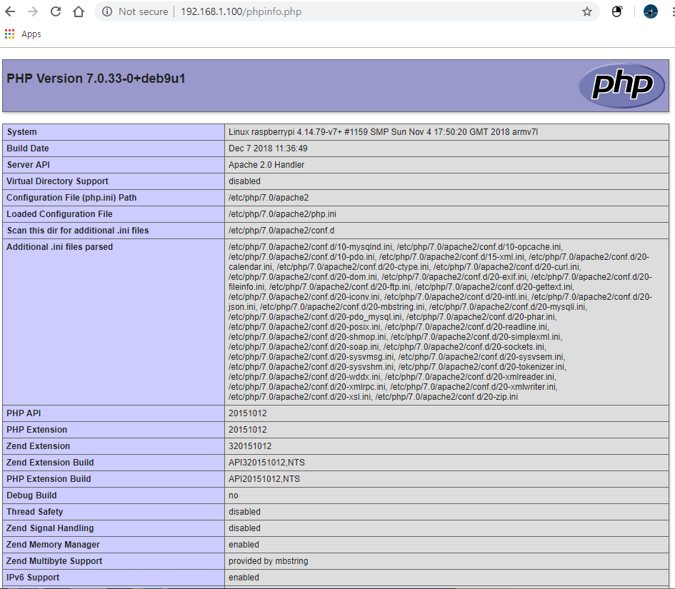Open the user profile avatar
The width and height of the screenshot is (675, 589).
point(650,11)
